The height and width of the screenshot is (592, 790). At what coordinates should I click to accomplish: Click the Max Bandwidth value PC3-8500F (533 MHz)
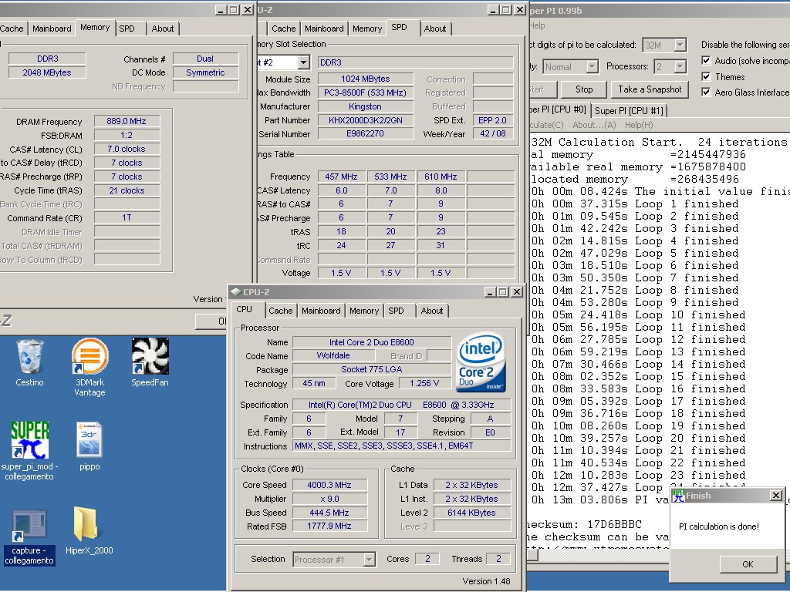pos(365,92)
